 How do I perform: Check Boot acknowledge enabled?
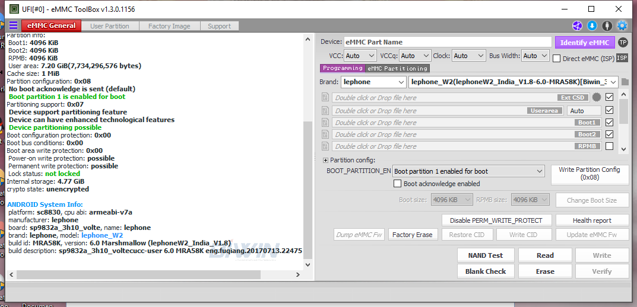(398, 184)
